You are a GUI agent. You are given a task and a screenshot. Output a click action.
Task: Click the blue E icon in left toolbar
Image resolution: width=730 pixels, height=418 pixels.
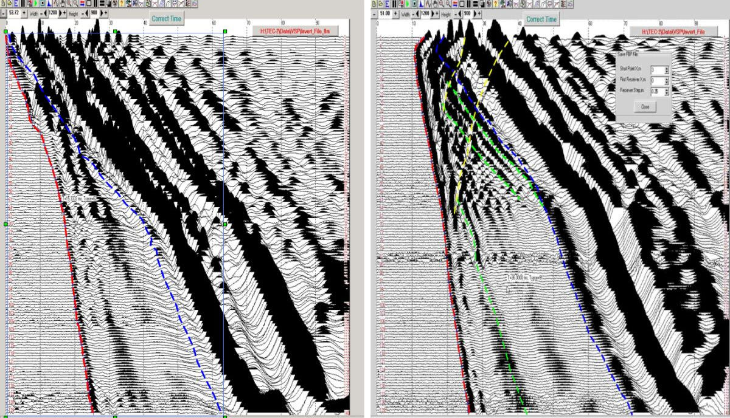point(17,3)
